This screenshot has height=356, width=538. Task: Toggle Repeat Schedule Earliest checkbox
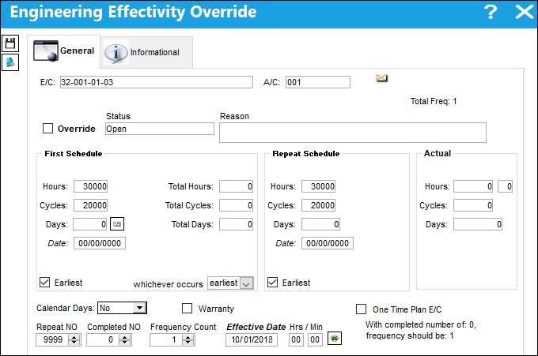pyautogui.click(x=272, y=283)
